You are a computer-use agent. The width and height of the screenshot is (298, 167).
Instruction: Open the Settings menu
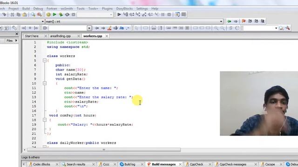coord(142,8)
